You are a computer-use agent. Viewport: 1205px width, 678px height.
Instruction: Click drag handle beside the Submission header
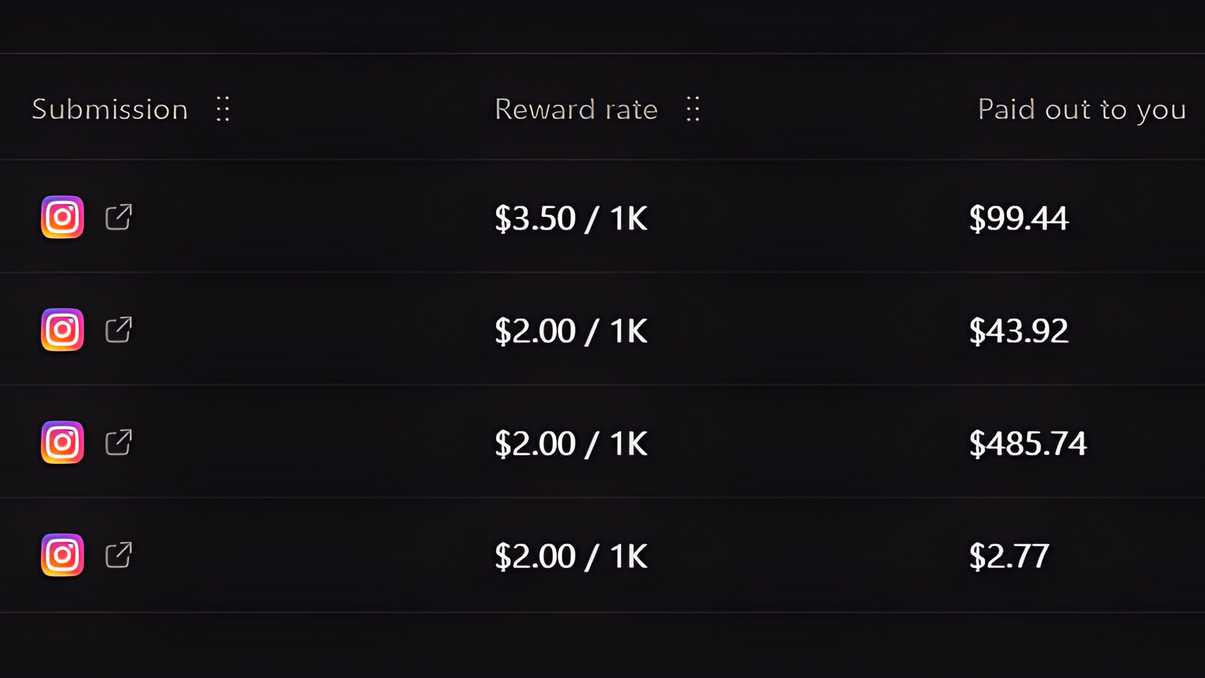(223, 109)
